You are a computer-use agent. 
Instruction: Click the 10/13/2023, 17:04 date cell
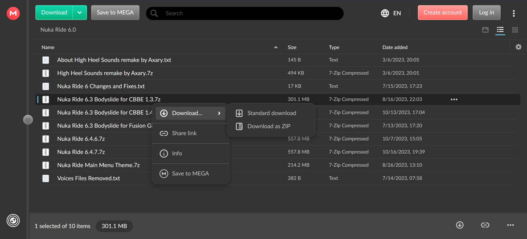pyautogui.click(x=403, y=112)
